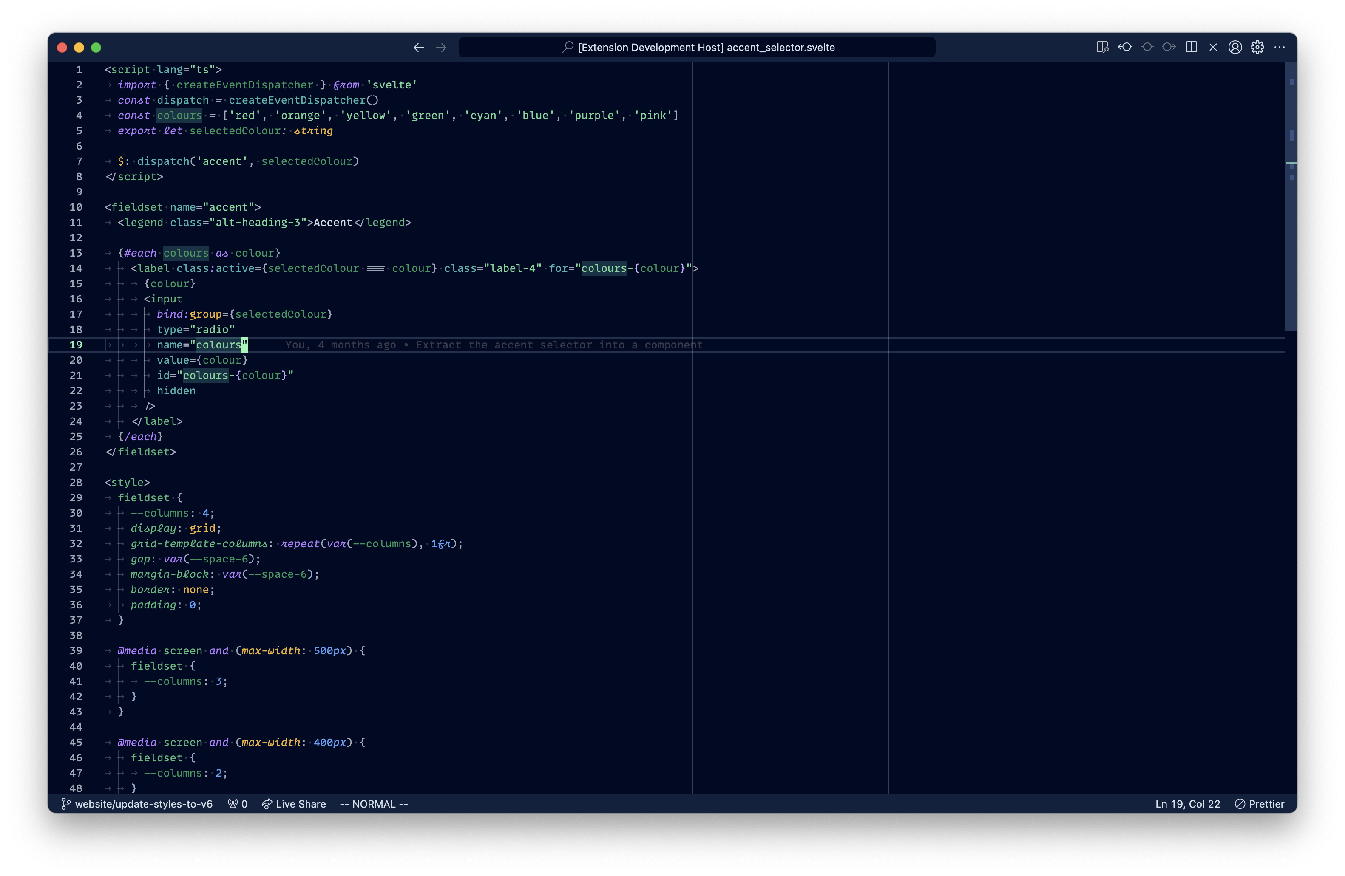The width and height of the screenshot is (1345, 876).
Task: Open the Manage gear icon
Action: pyautogui.click(x=1257, y=47)
